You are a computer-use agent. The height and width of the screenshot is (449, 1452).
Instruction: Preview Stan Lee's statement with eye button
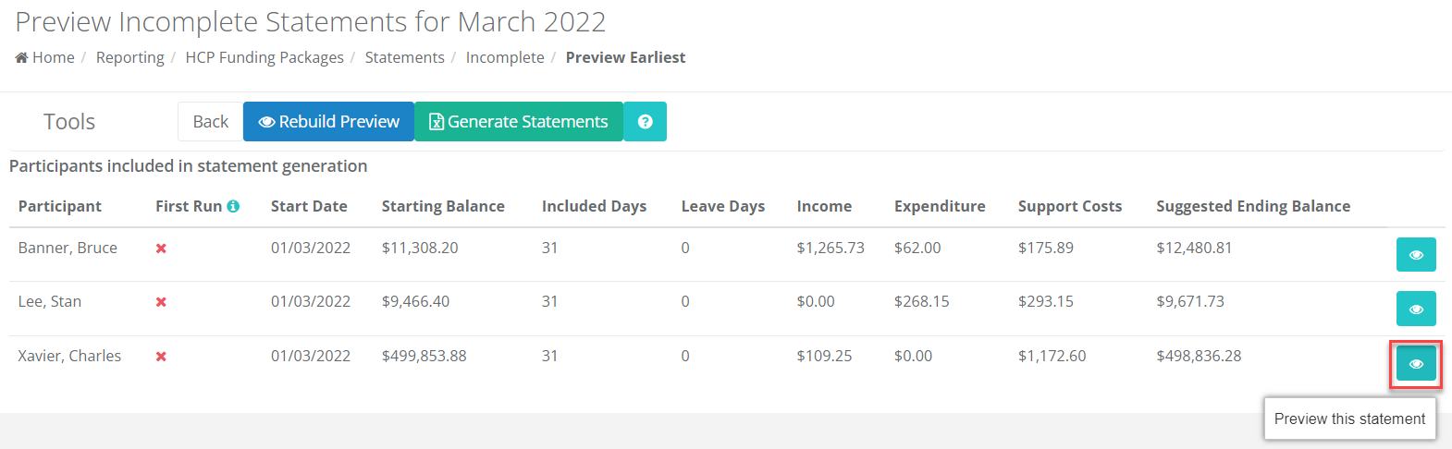click(x=1416, y=309)
